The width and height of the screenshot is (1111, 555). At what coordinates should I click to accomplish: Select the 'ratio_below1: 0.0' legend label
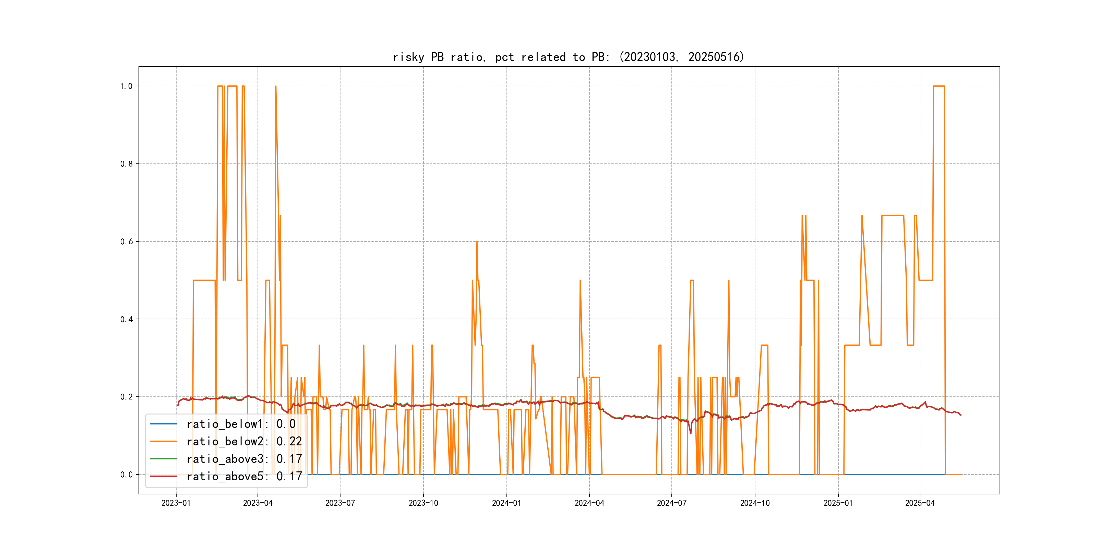pos(241,424)
